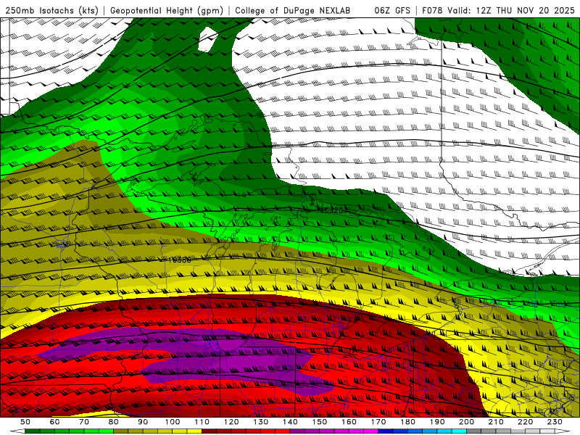Click the '250mb Isotachs (kts)' title text
This screenshot has width=580, height=435.
51,10
